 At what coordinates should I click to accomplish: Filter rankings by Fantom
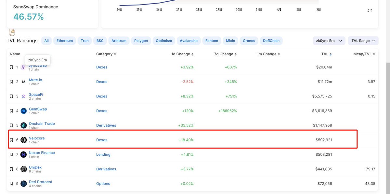(x=212, y=41)
